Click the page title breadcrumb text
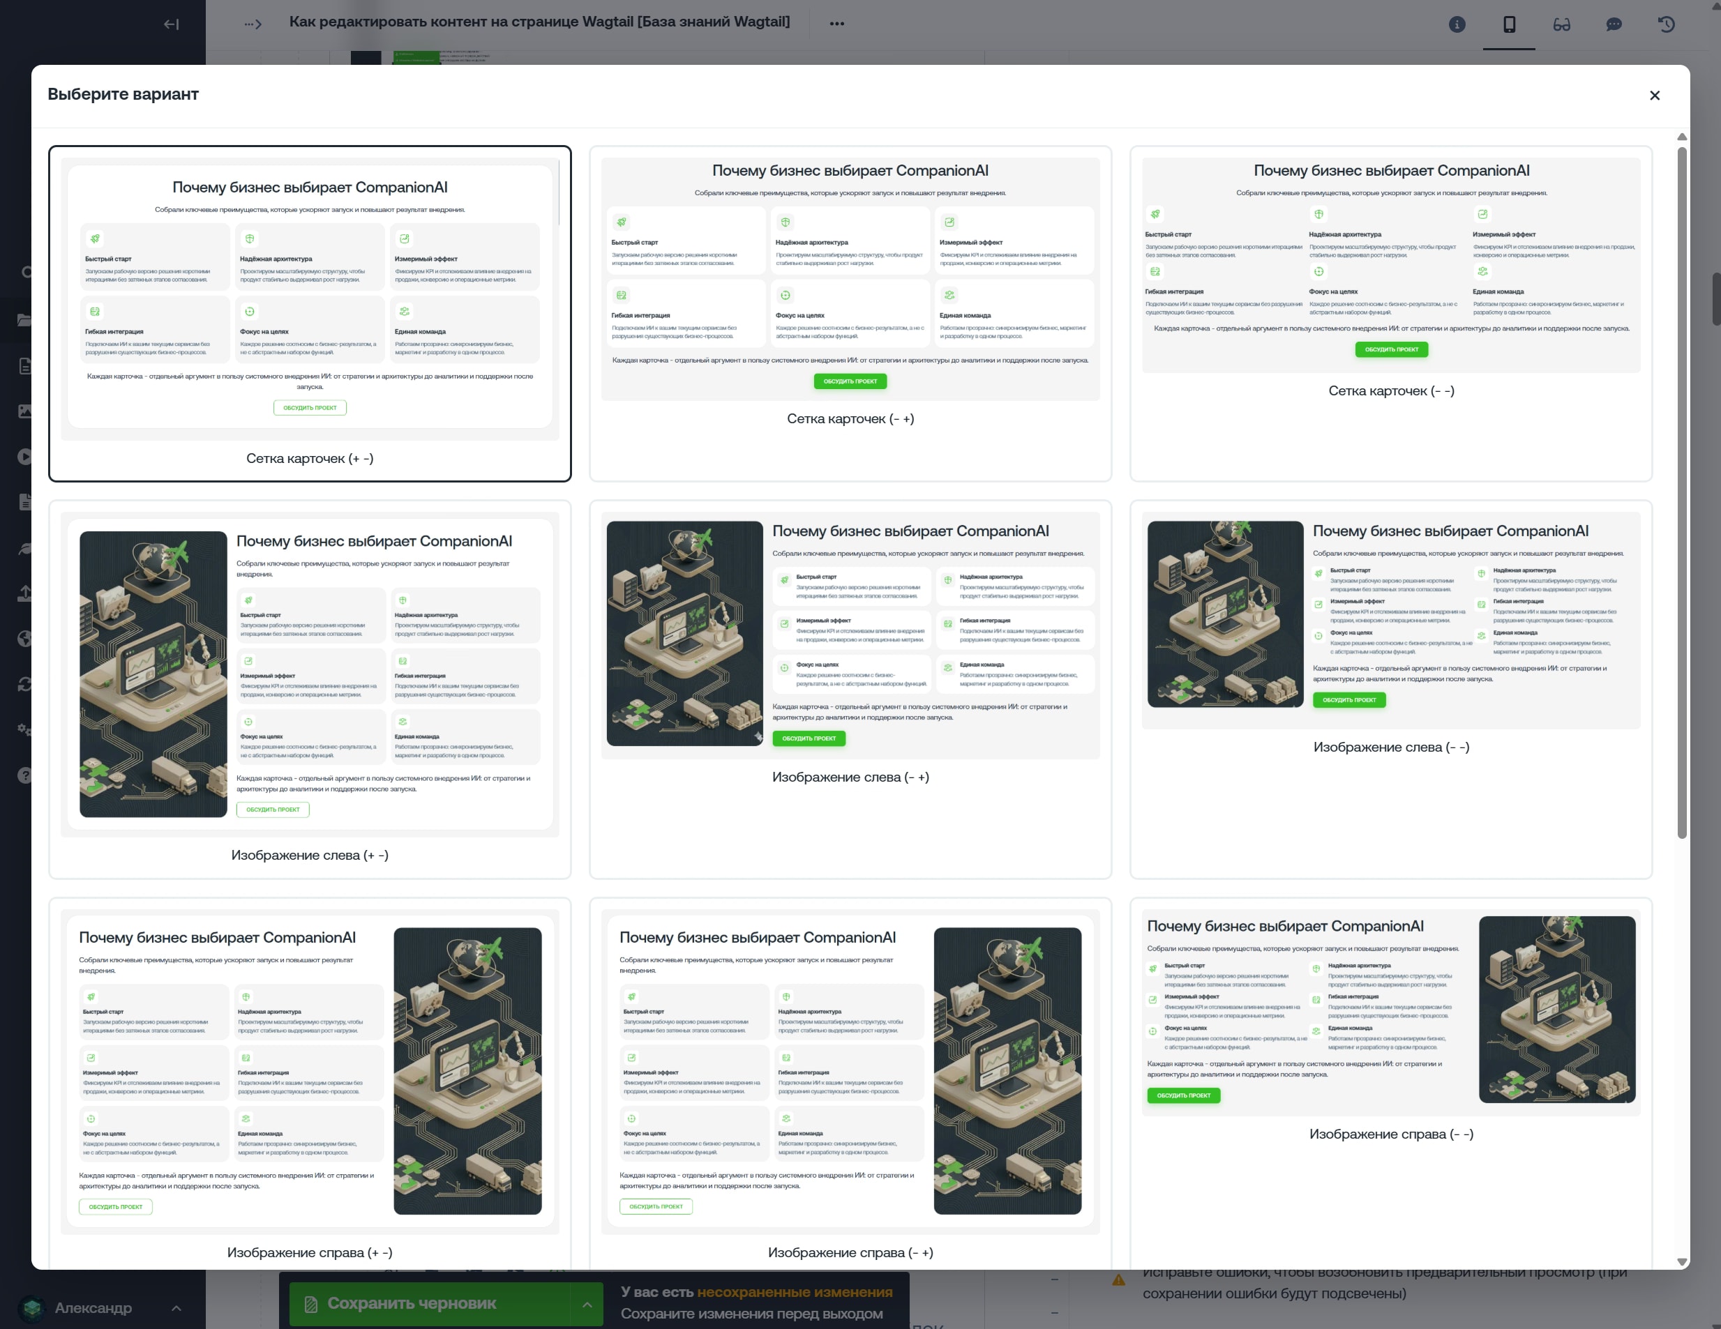 (539, 22)
